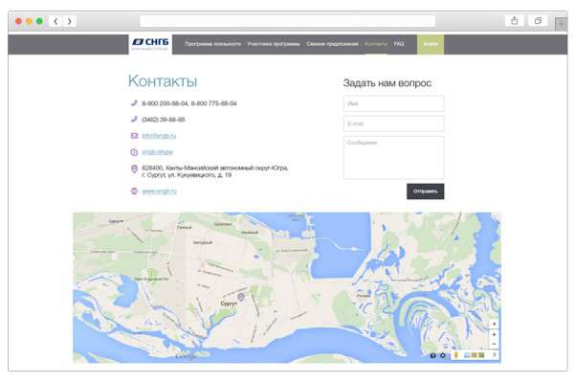Focus the Сообщение message text area

[393, 156]
